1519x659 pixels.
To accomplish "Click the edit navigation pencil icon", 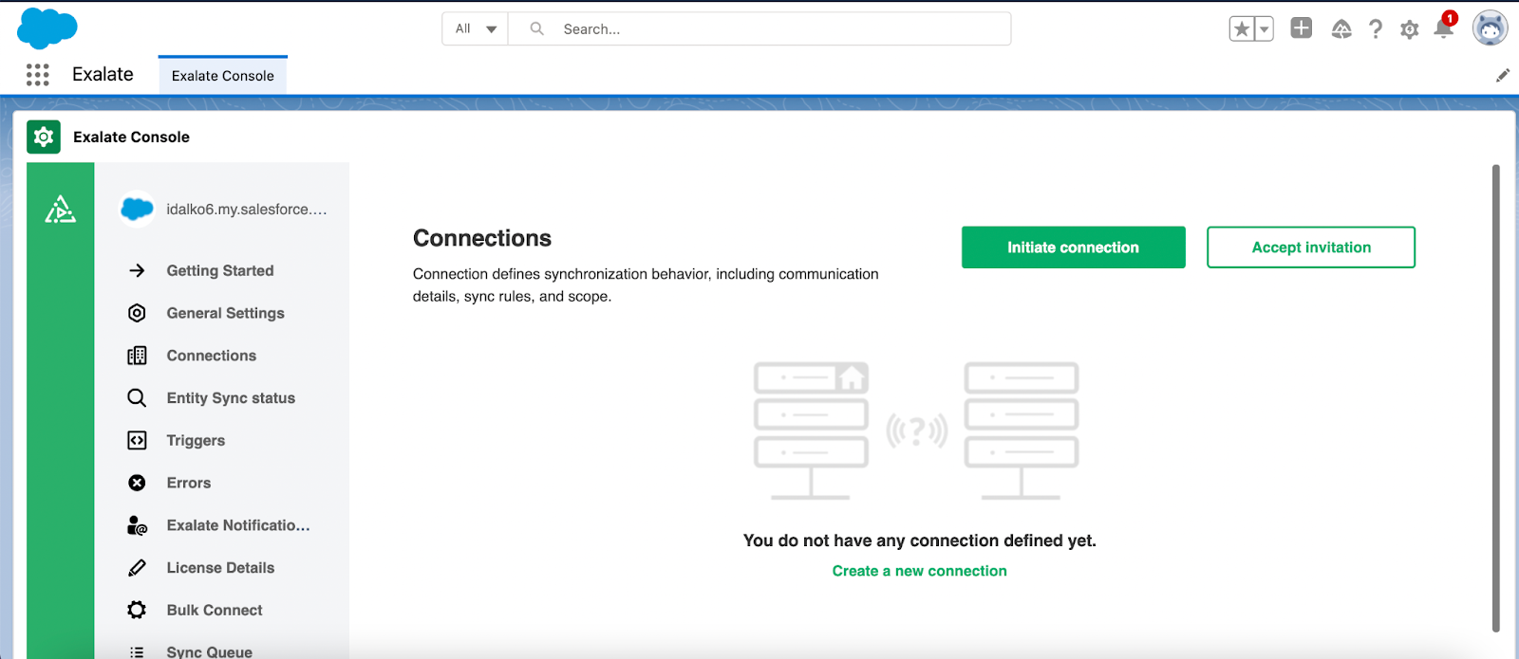I will [x=1503, y=75].
